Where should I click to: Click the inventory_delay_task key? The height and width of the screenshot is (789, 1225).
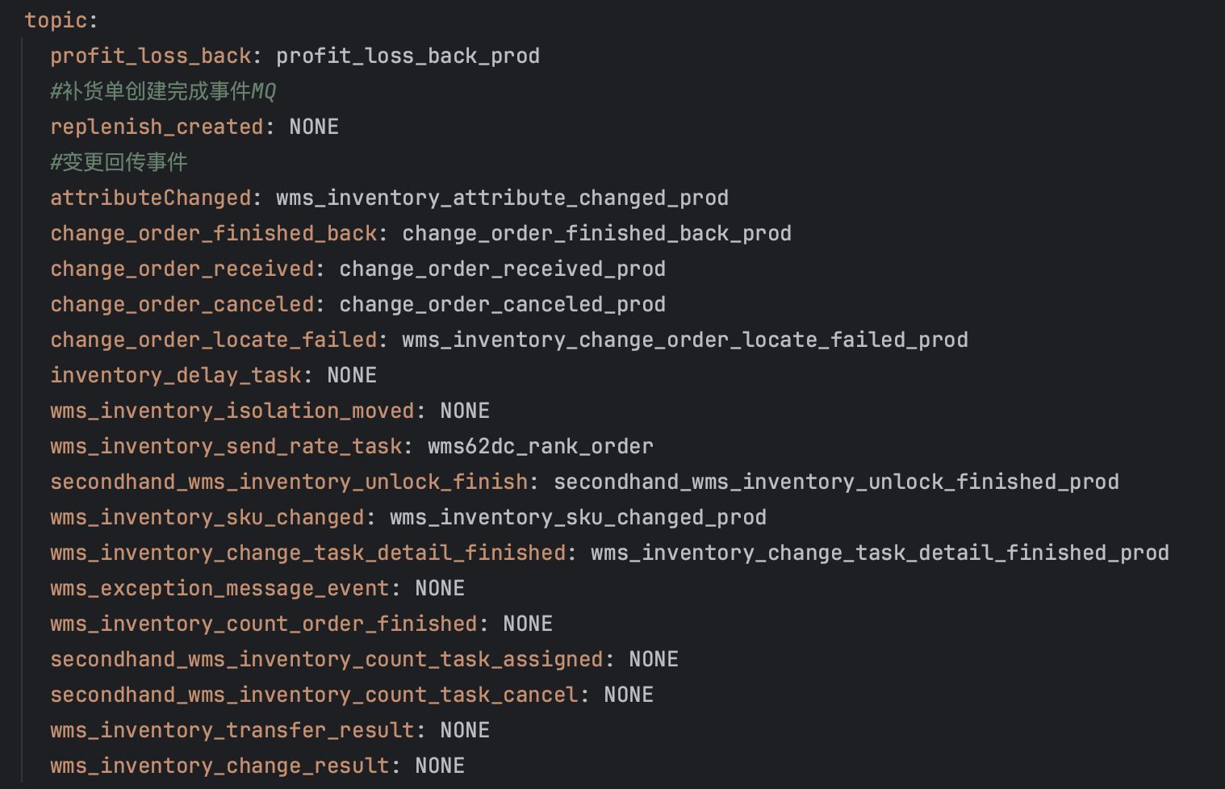tap(176, 375)
